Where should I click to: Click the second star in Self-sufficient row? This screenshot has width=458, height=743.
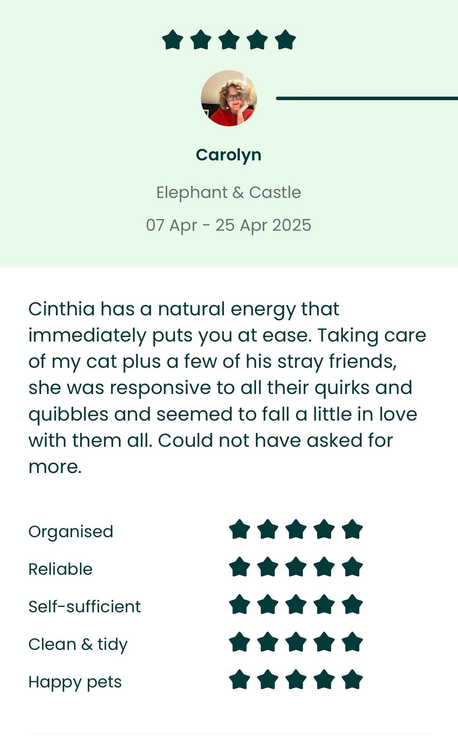tap(268, 604)
